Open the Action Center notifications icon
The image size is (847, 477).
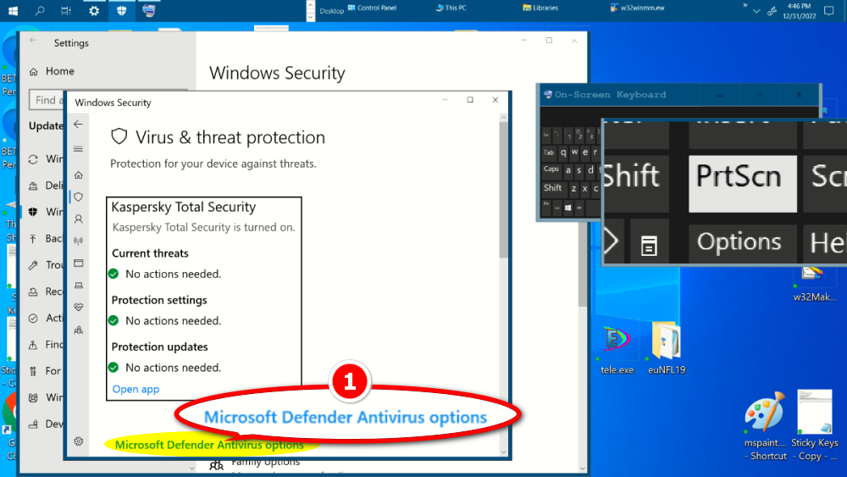pyautogui.click(x=828, y=11)
